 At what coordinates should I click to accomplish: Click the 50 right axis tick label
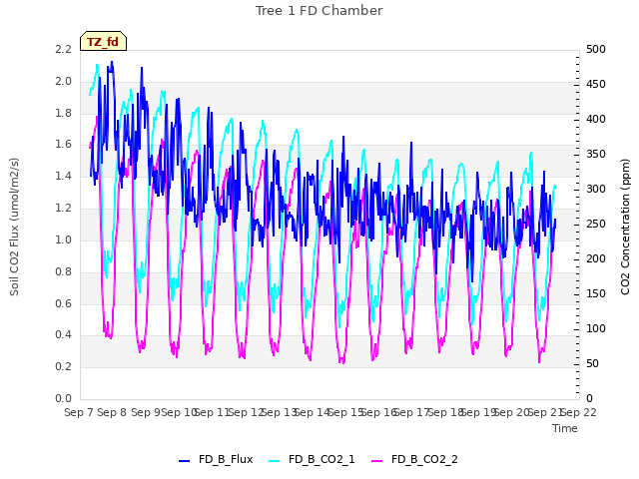pos(592,363)
